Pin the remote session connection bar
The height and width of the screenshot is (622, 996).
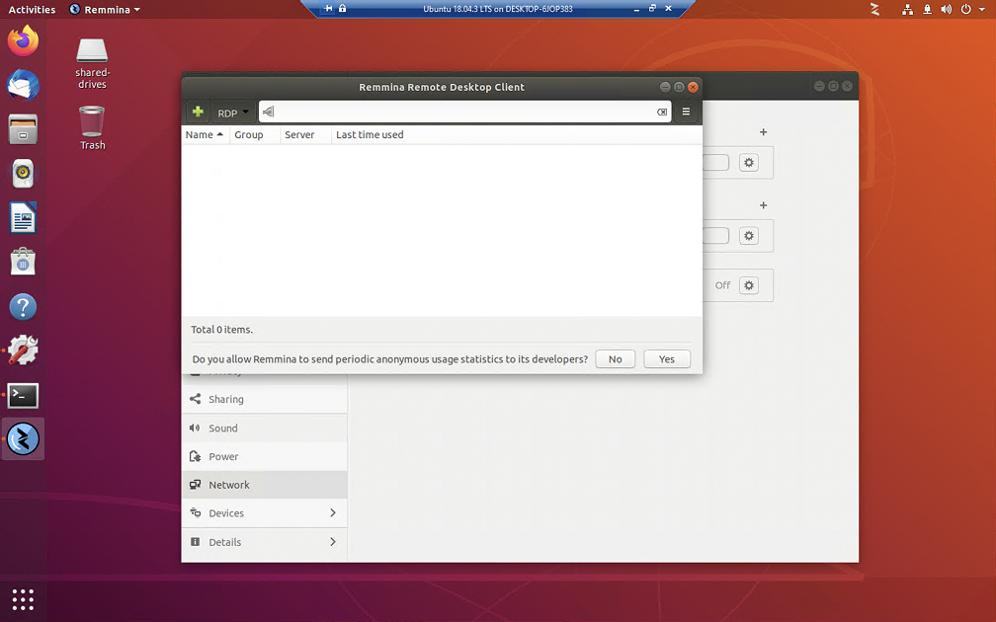328,8
